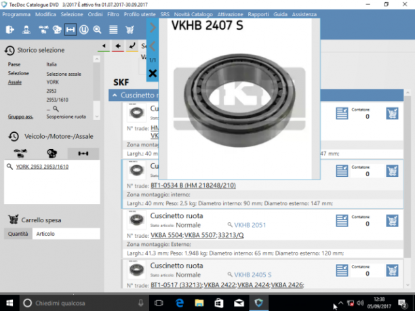Add BT1-0534 B bearing to the cart
Image resolution: width=415 pixels, height=311 pixels.
392,171
